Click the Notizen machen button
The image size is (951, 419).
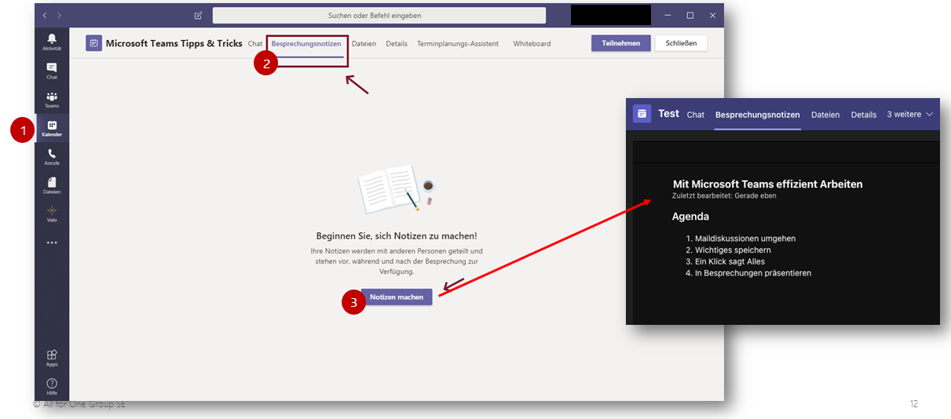pos(397,297)
